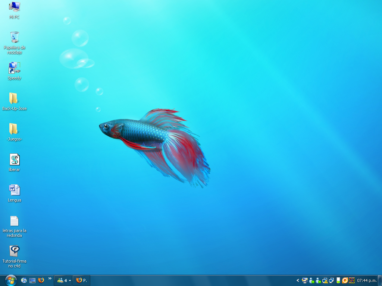The width and height of the screenshot is (382, 286).
Task: Expand hidden system tray icons arrow
Action: (x=298, y=280)
